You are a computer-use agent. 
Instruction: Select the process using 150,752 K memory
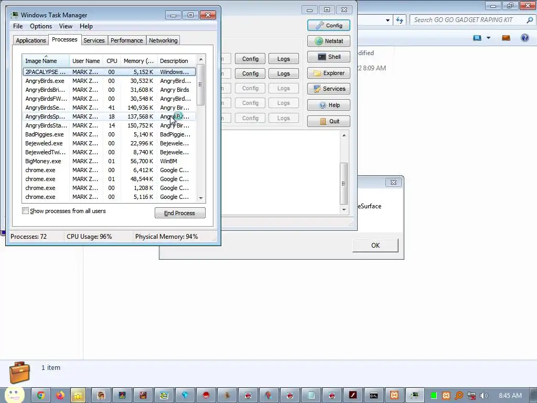tap(109, 125)
